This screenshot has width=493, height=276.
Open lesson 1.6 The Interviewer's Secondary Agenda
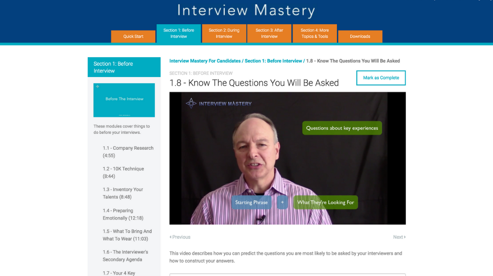[x=125, y=256]
